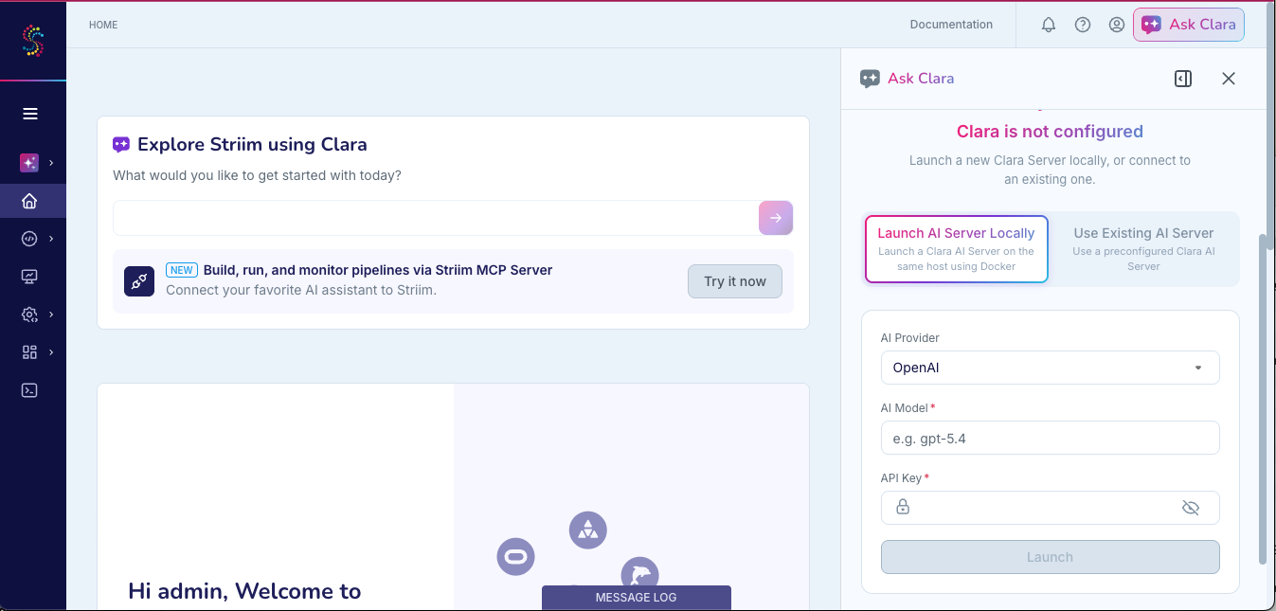Click the chat icon beside Ask Clara title

click(870, 79)
